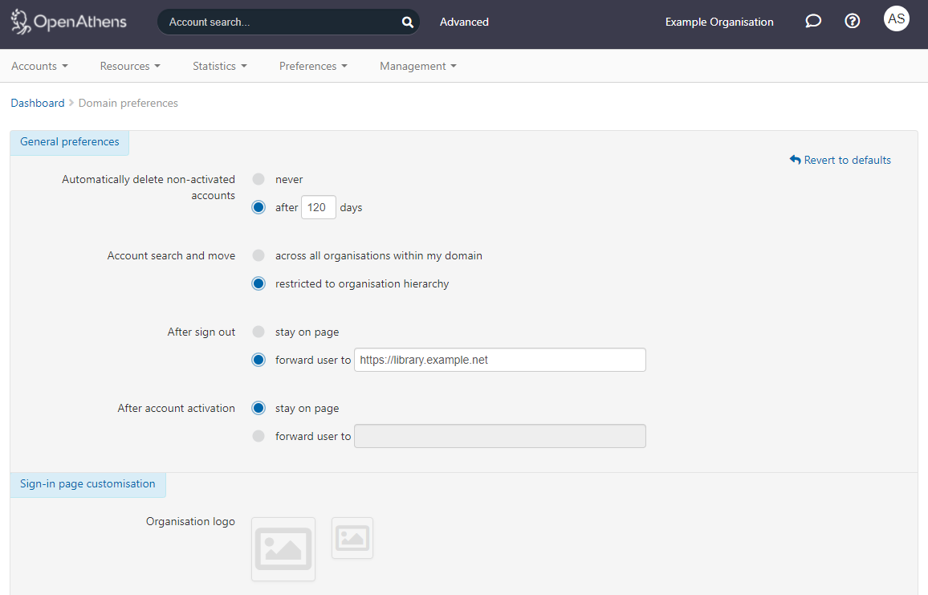Screen dimensions: 928x595
Task: Open the Sign-in page customisation tab
Action: (x=88, y=483)
